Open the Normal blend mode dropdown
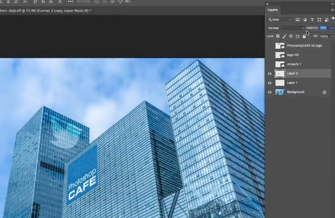Screen dimensions: 335x218 pyautogui.click(x=286, y=28)
